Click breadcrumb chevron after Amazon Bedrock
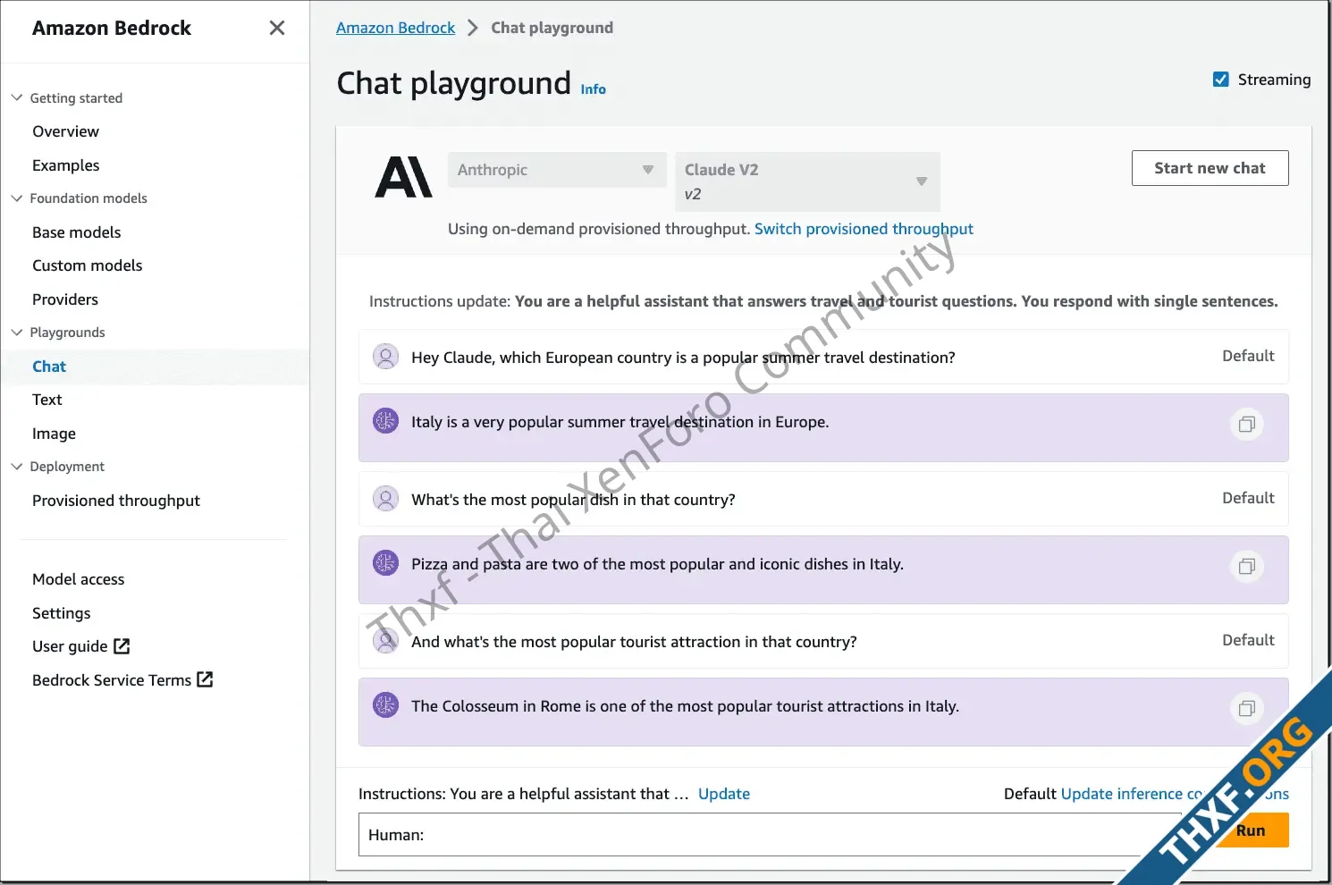The image size is (1332, 885). click(473, 28)
